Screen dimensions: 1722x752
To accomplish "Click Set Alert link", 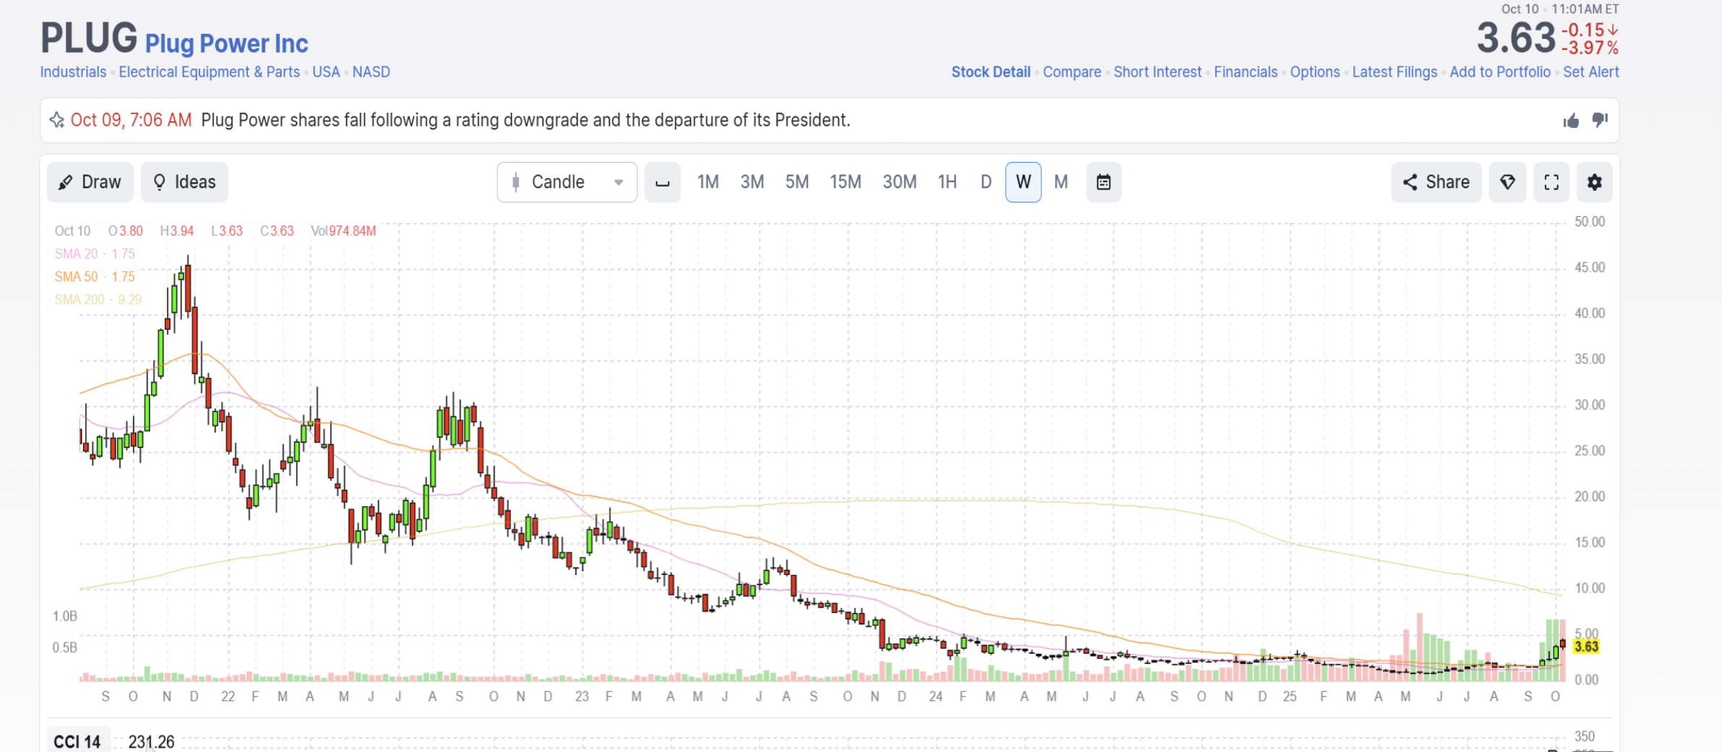I will (1591, 72).
